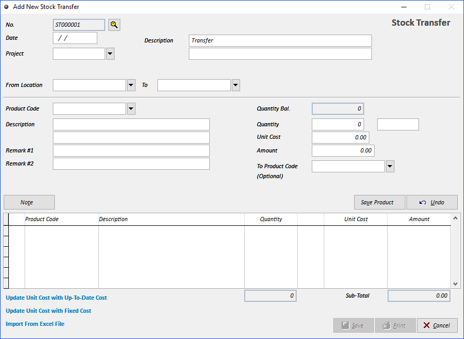Click the Description field containing Transfer
This screenshot has width=464, height=339.
(x=280, y=40)
